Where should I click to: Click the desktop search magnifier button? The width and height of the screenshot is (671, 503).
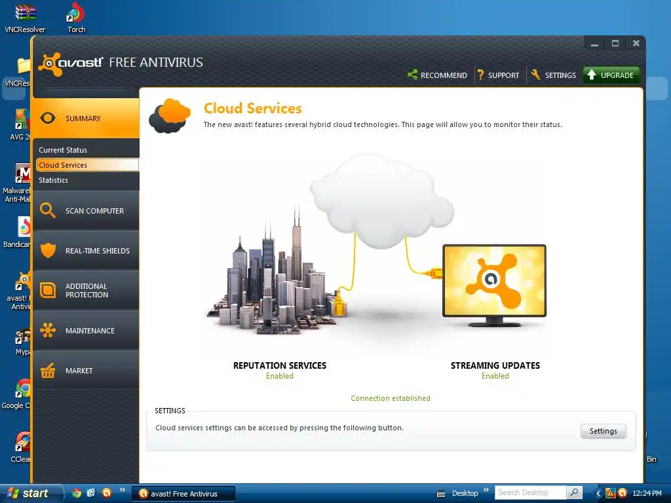[x=574, y=493]
